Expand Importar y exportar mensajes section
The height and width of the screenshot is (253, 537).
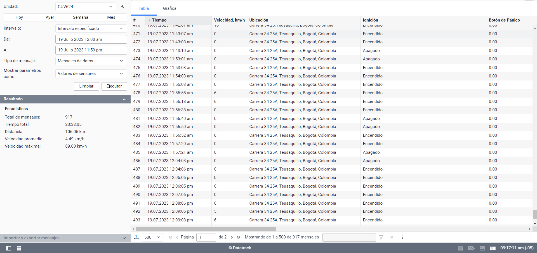[124, 238]
